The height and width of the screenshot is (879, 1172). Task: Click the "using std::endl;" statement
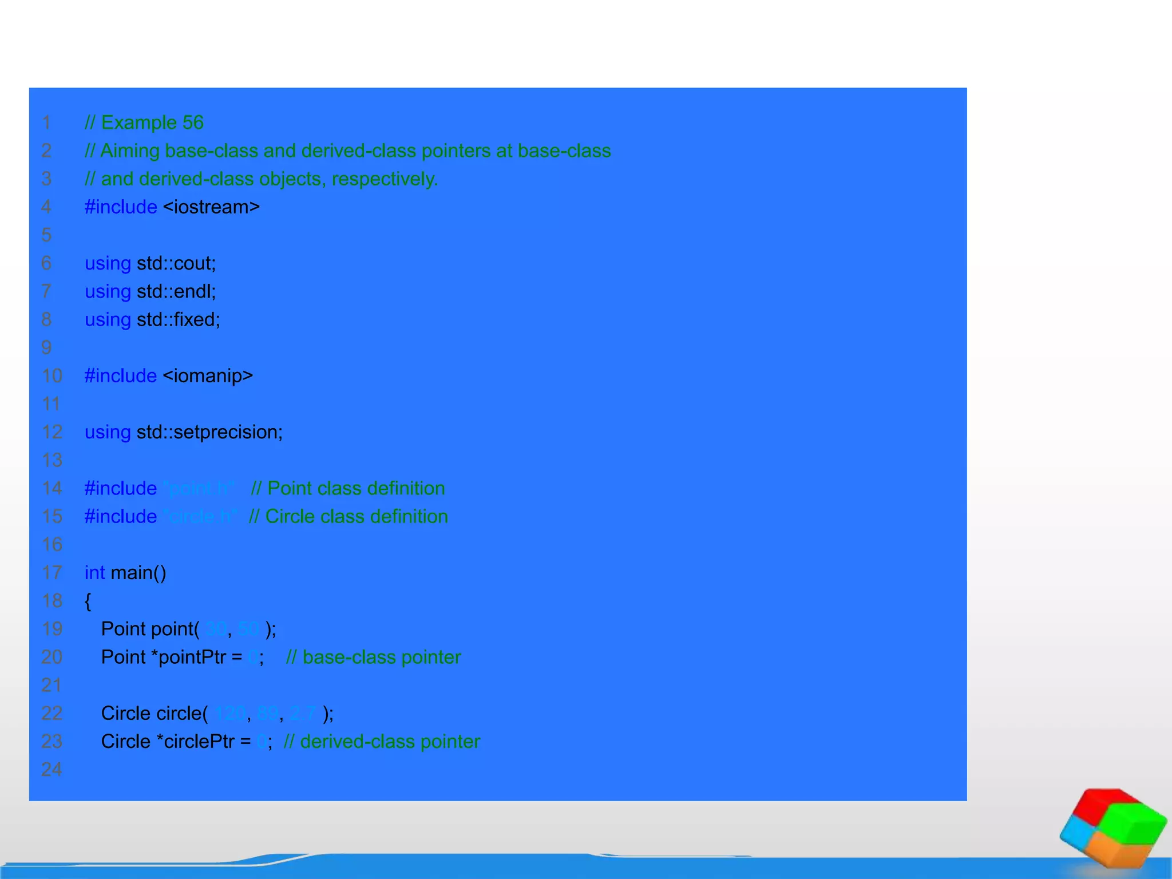[x=151, y=291]
